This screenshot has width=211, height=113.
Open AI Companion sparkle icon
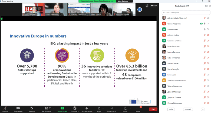[x=87, y=108]
